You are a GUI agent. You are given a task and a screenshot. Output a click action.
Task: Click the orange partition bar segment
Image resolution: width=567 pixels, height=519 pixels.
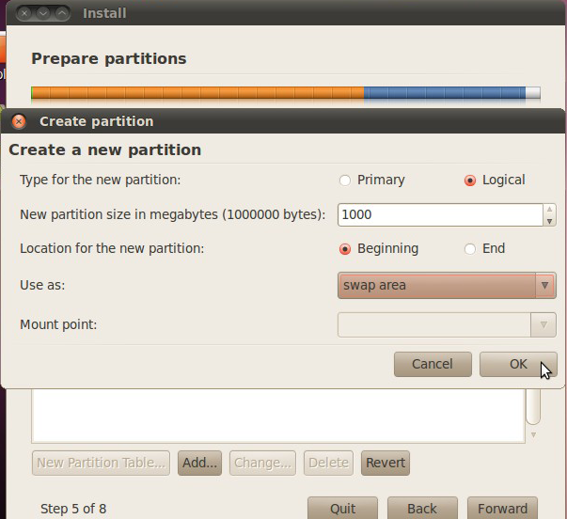point(197,93)
